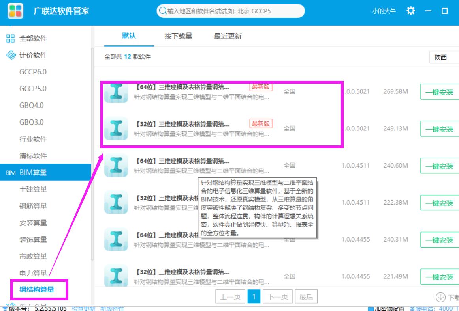The height and width of the screenshot is (311, 459).
Task: Select 行业软件 in the sidebar
Action: (x=33, y=139)
